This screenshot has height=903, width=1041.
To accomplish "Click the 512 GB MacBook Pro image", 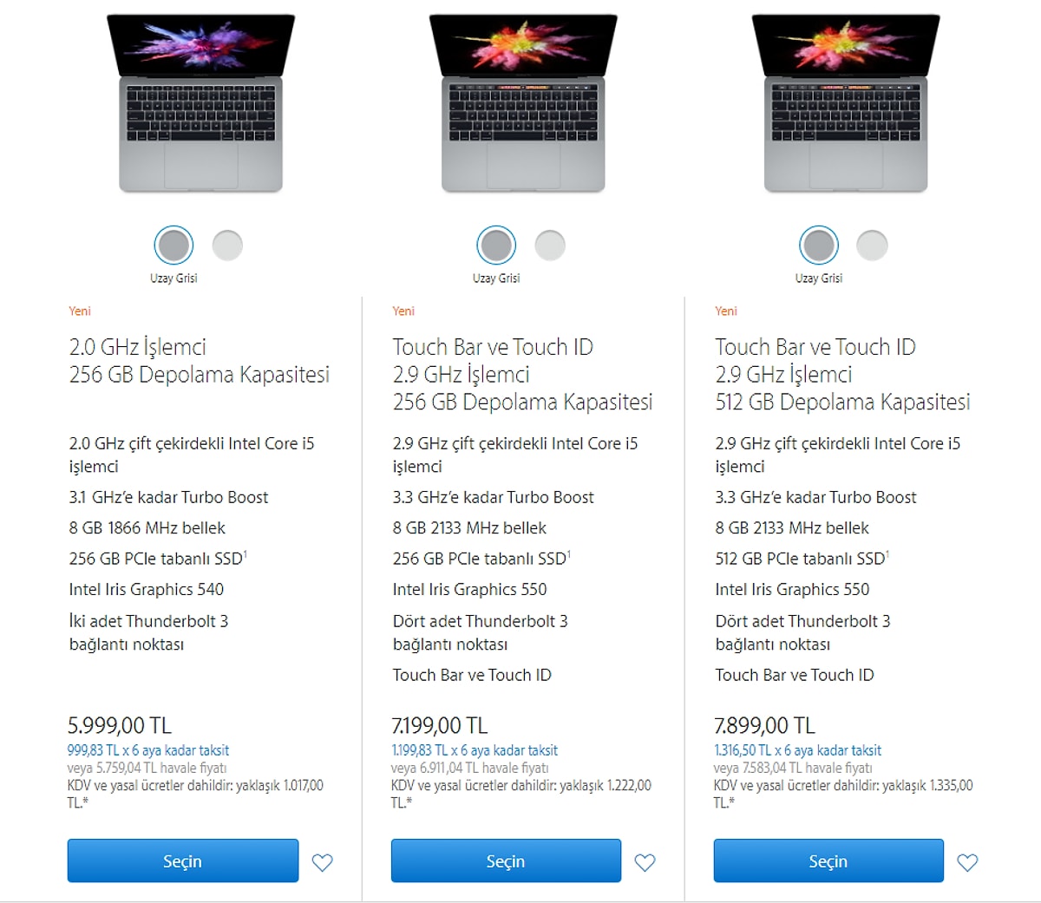I will [846, 102].
